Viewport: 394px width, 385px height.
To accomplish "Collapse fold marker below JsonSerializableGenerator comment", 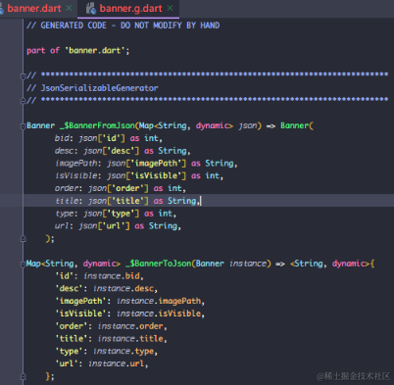I will point(23,101).
